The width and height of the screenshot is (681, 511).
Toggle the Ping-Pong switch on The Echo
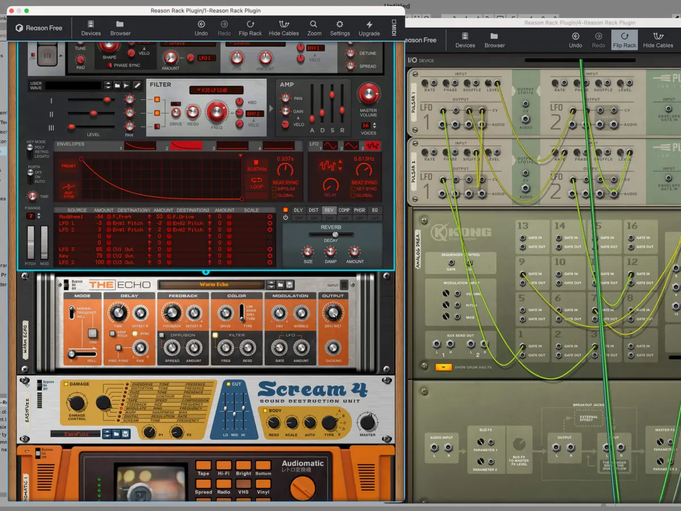pyautogui.click(x=119, y=347)
